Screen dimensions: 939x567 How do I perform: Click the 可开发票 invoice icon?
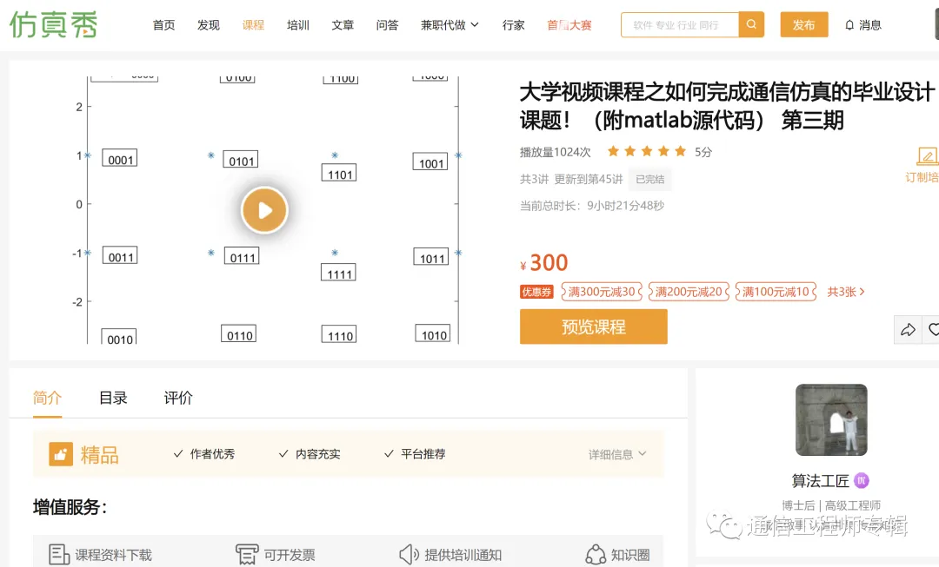[x=247, y=555]
